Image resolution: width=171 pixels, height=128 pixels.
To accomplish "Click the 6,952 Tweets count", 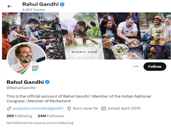I will pyautogui.click(x=34, y=10).
